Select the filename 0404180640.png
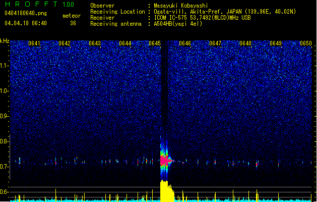The width and height of the screenshot is (317, 202). click(x=26, y=14)
